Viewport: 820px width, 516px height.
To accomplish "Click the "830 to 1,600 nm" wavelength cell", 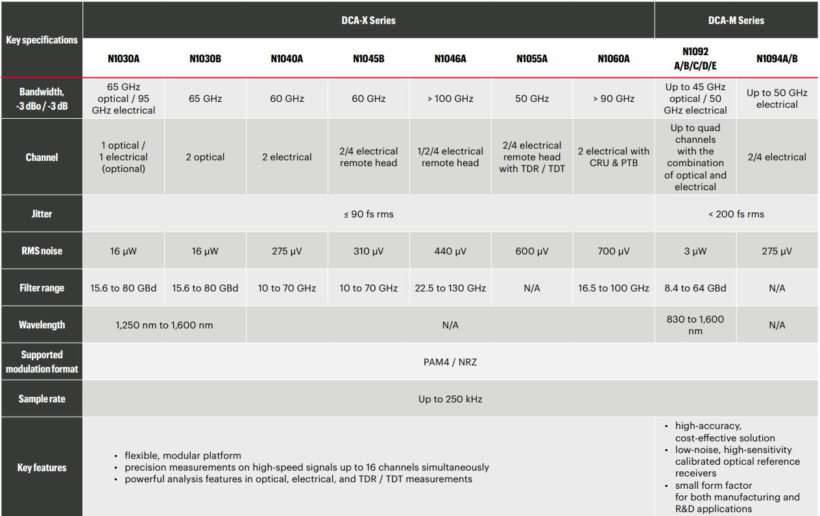I will coord(695,325).
